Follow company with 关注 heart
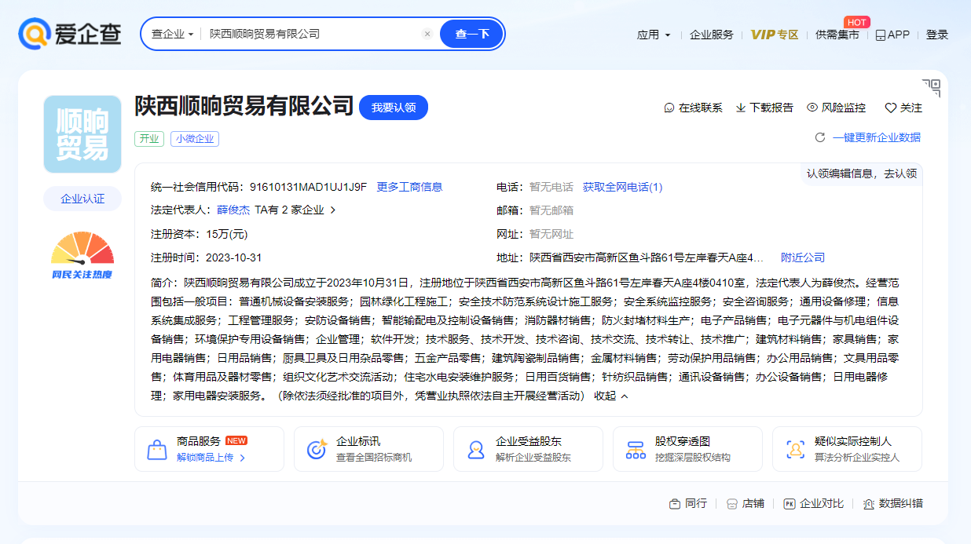The height and width of the screenshot is (544, 971). tap(903, 108)
